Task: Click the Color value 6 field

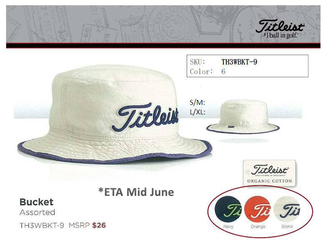Action: pos(223,72)
